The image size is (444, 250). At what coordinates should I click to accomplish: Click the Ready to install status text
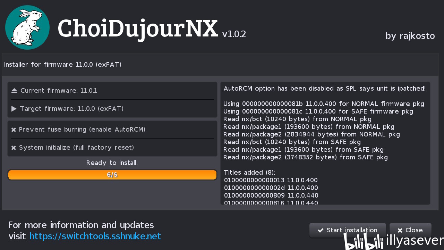[x=112, y=163]
